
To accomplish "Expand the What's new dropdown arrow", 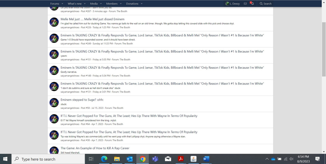I will [x=85, y=4].
